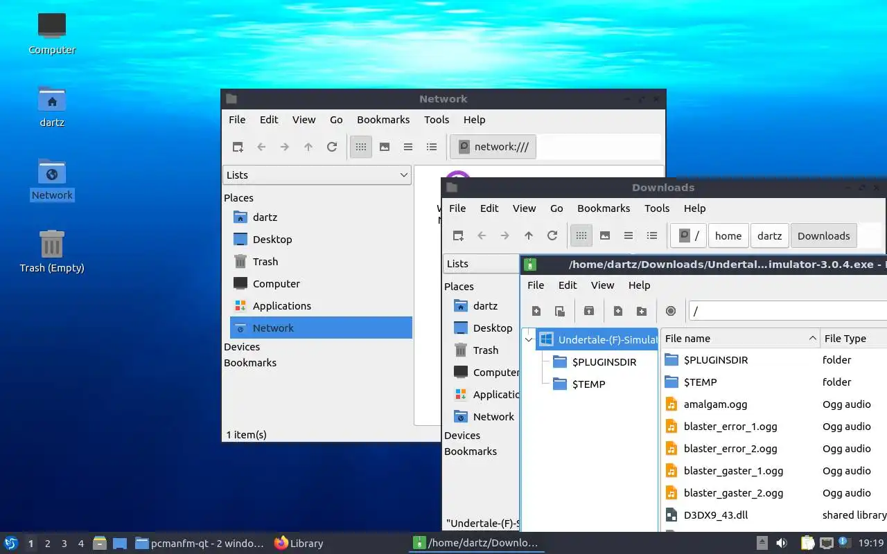Open the Bookmarks menu in Network window

pyautogui.click(x=383, y=120)
